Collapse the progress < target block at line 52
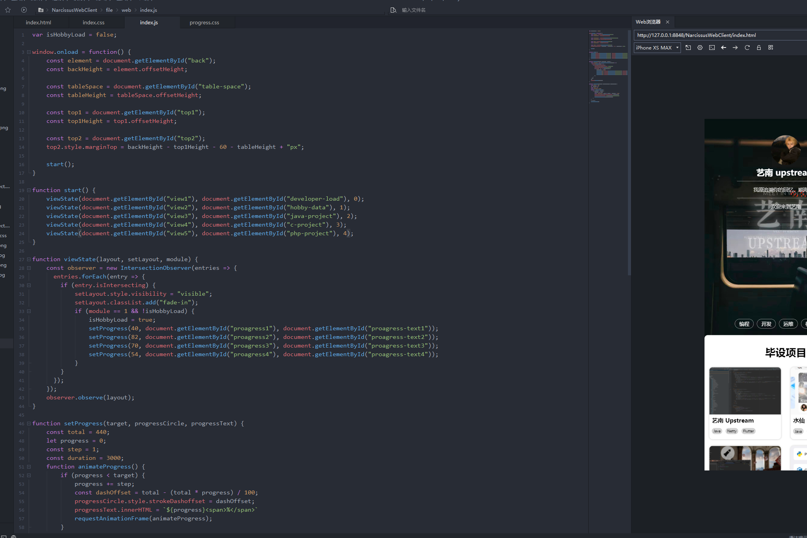The width and height of the screenshot is (807, 538). click(29, 475)
